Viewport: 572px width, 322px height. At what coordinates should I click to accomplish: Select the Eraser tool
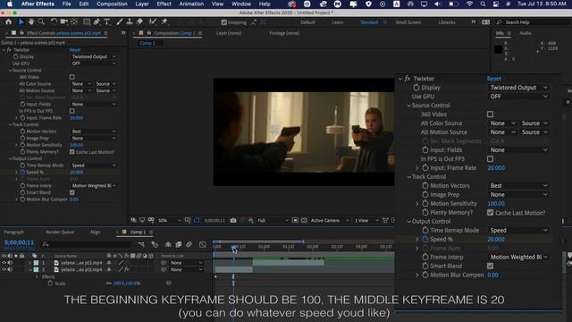[x=139, y=21]
